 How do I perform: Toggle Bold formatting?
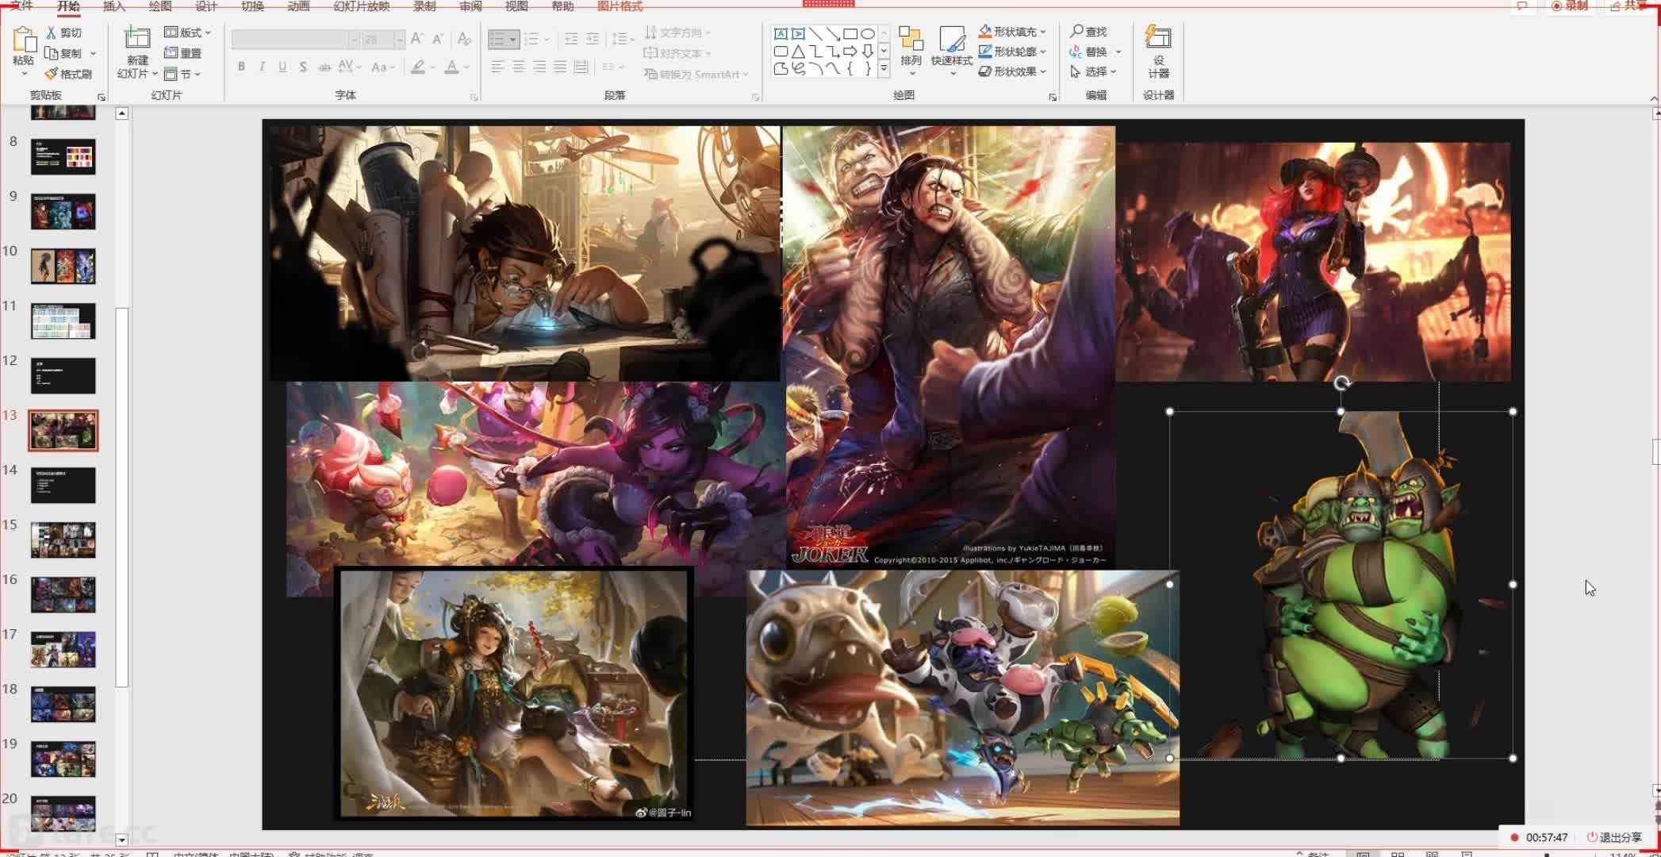click(241, 67)
